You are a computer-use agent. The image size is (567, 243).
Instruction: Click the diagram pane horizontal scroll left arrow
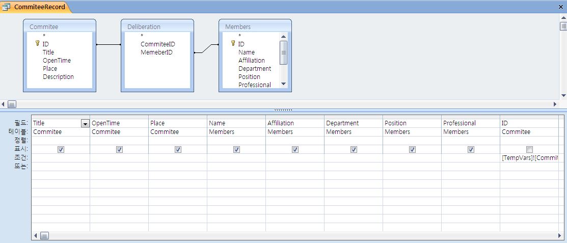[3, 104]
